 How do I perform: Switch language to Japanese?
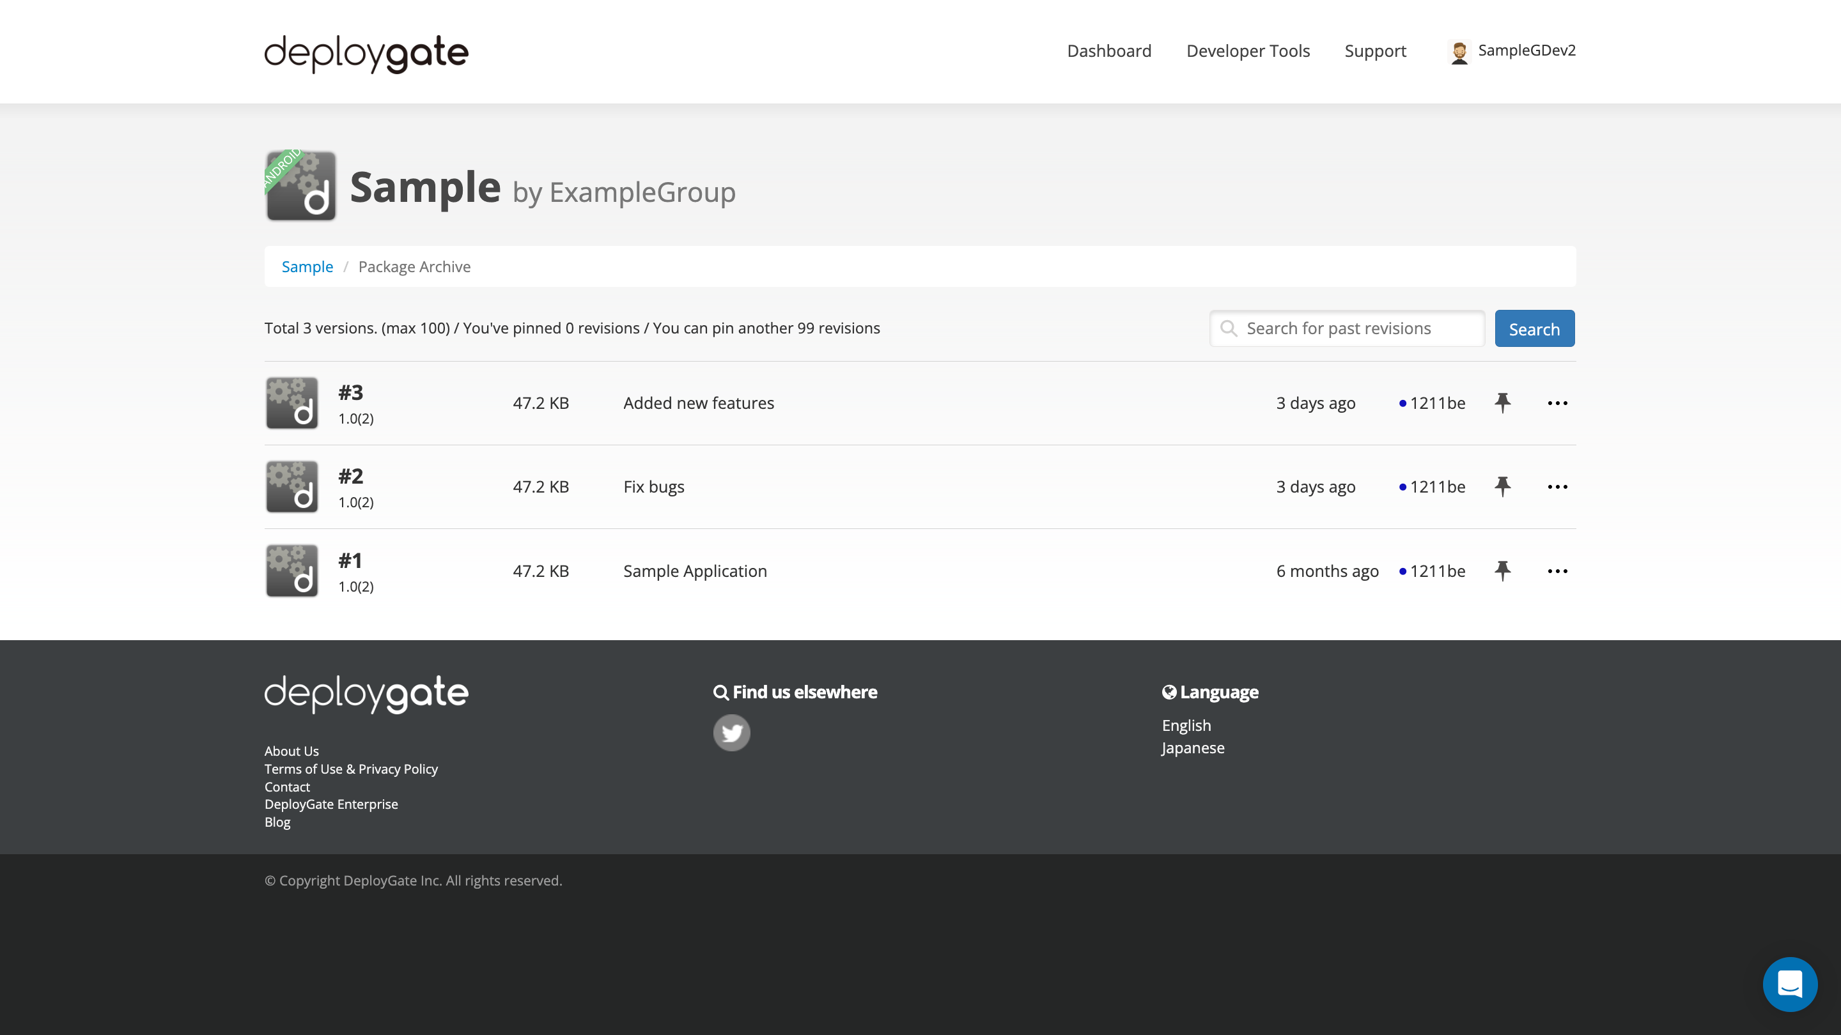[1192, 748]
